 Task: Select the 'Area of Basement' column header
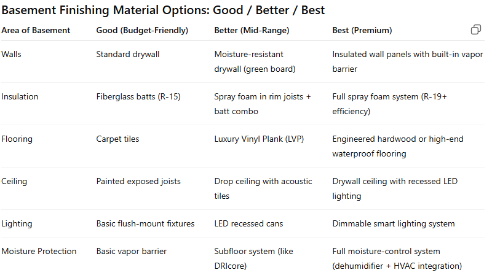pos(36,30)
